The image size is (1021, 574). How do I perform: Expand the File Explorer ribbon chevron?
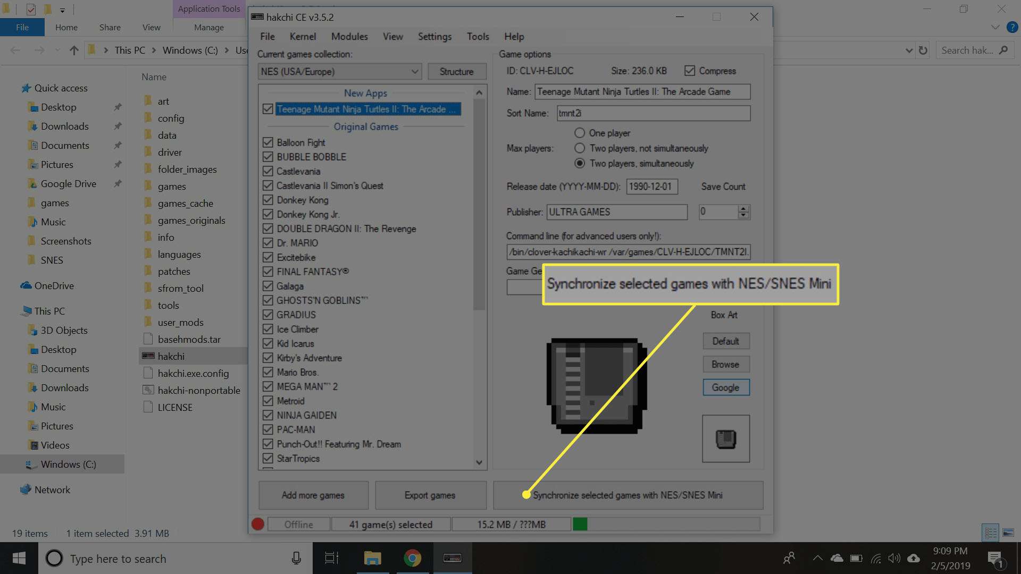(995, 27)
